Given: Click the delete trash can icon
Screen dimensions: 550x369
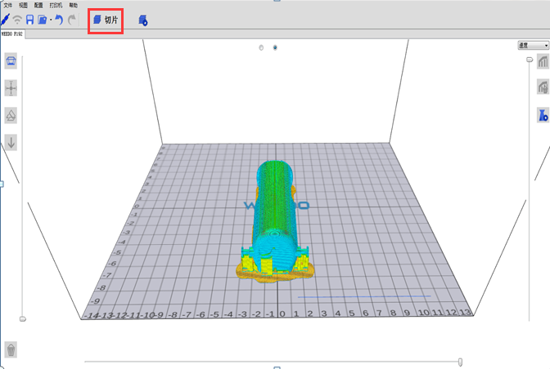Looking at the screenshot, I should (11, 349).
